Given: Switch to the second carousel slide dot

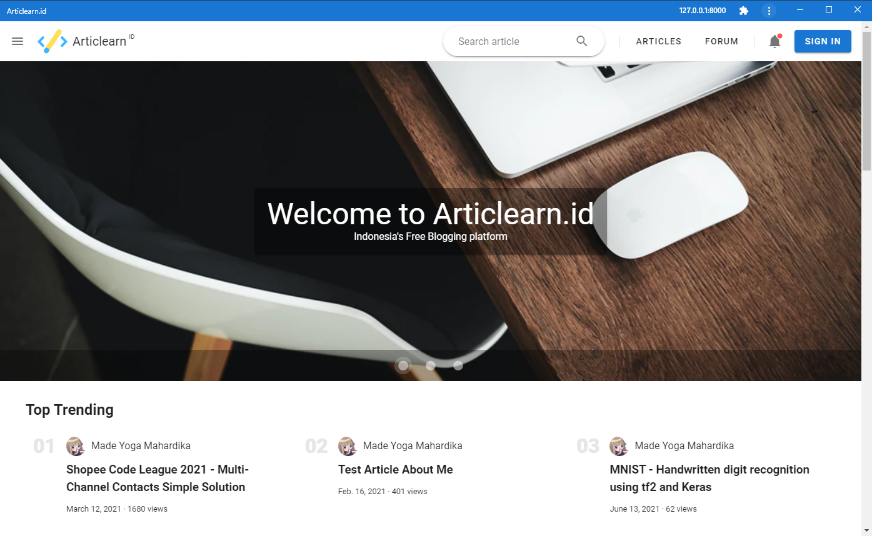Looking at the screenshot, I should tap(431, 365).
